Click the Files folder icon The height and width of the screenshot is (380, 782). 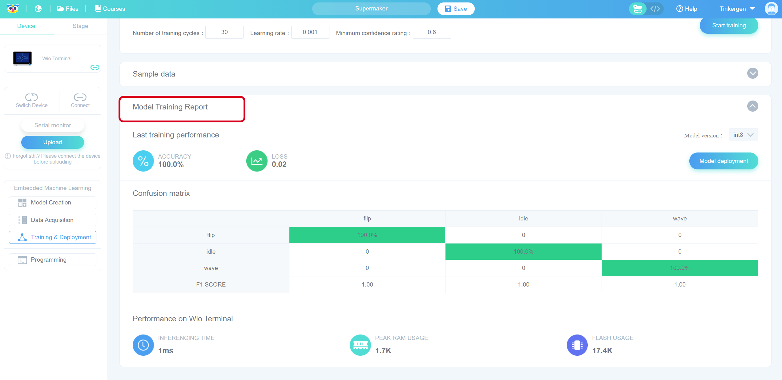tap(60, 9)
